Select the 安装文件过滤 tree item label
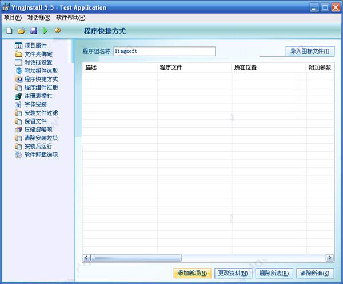Viewport: 343px width, 284px height. pyautogui.click(x=41, y=113)
